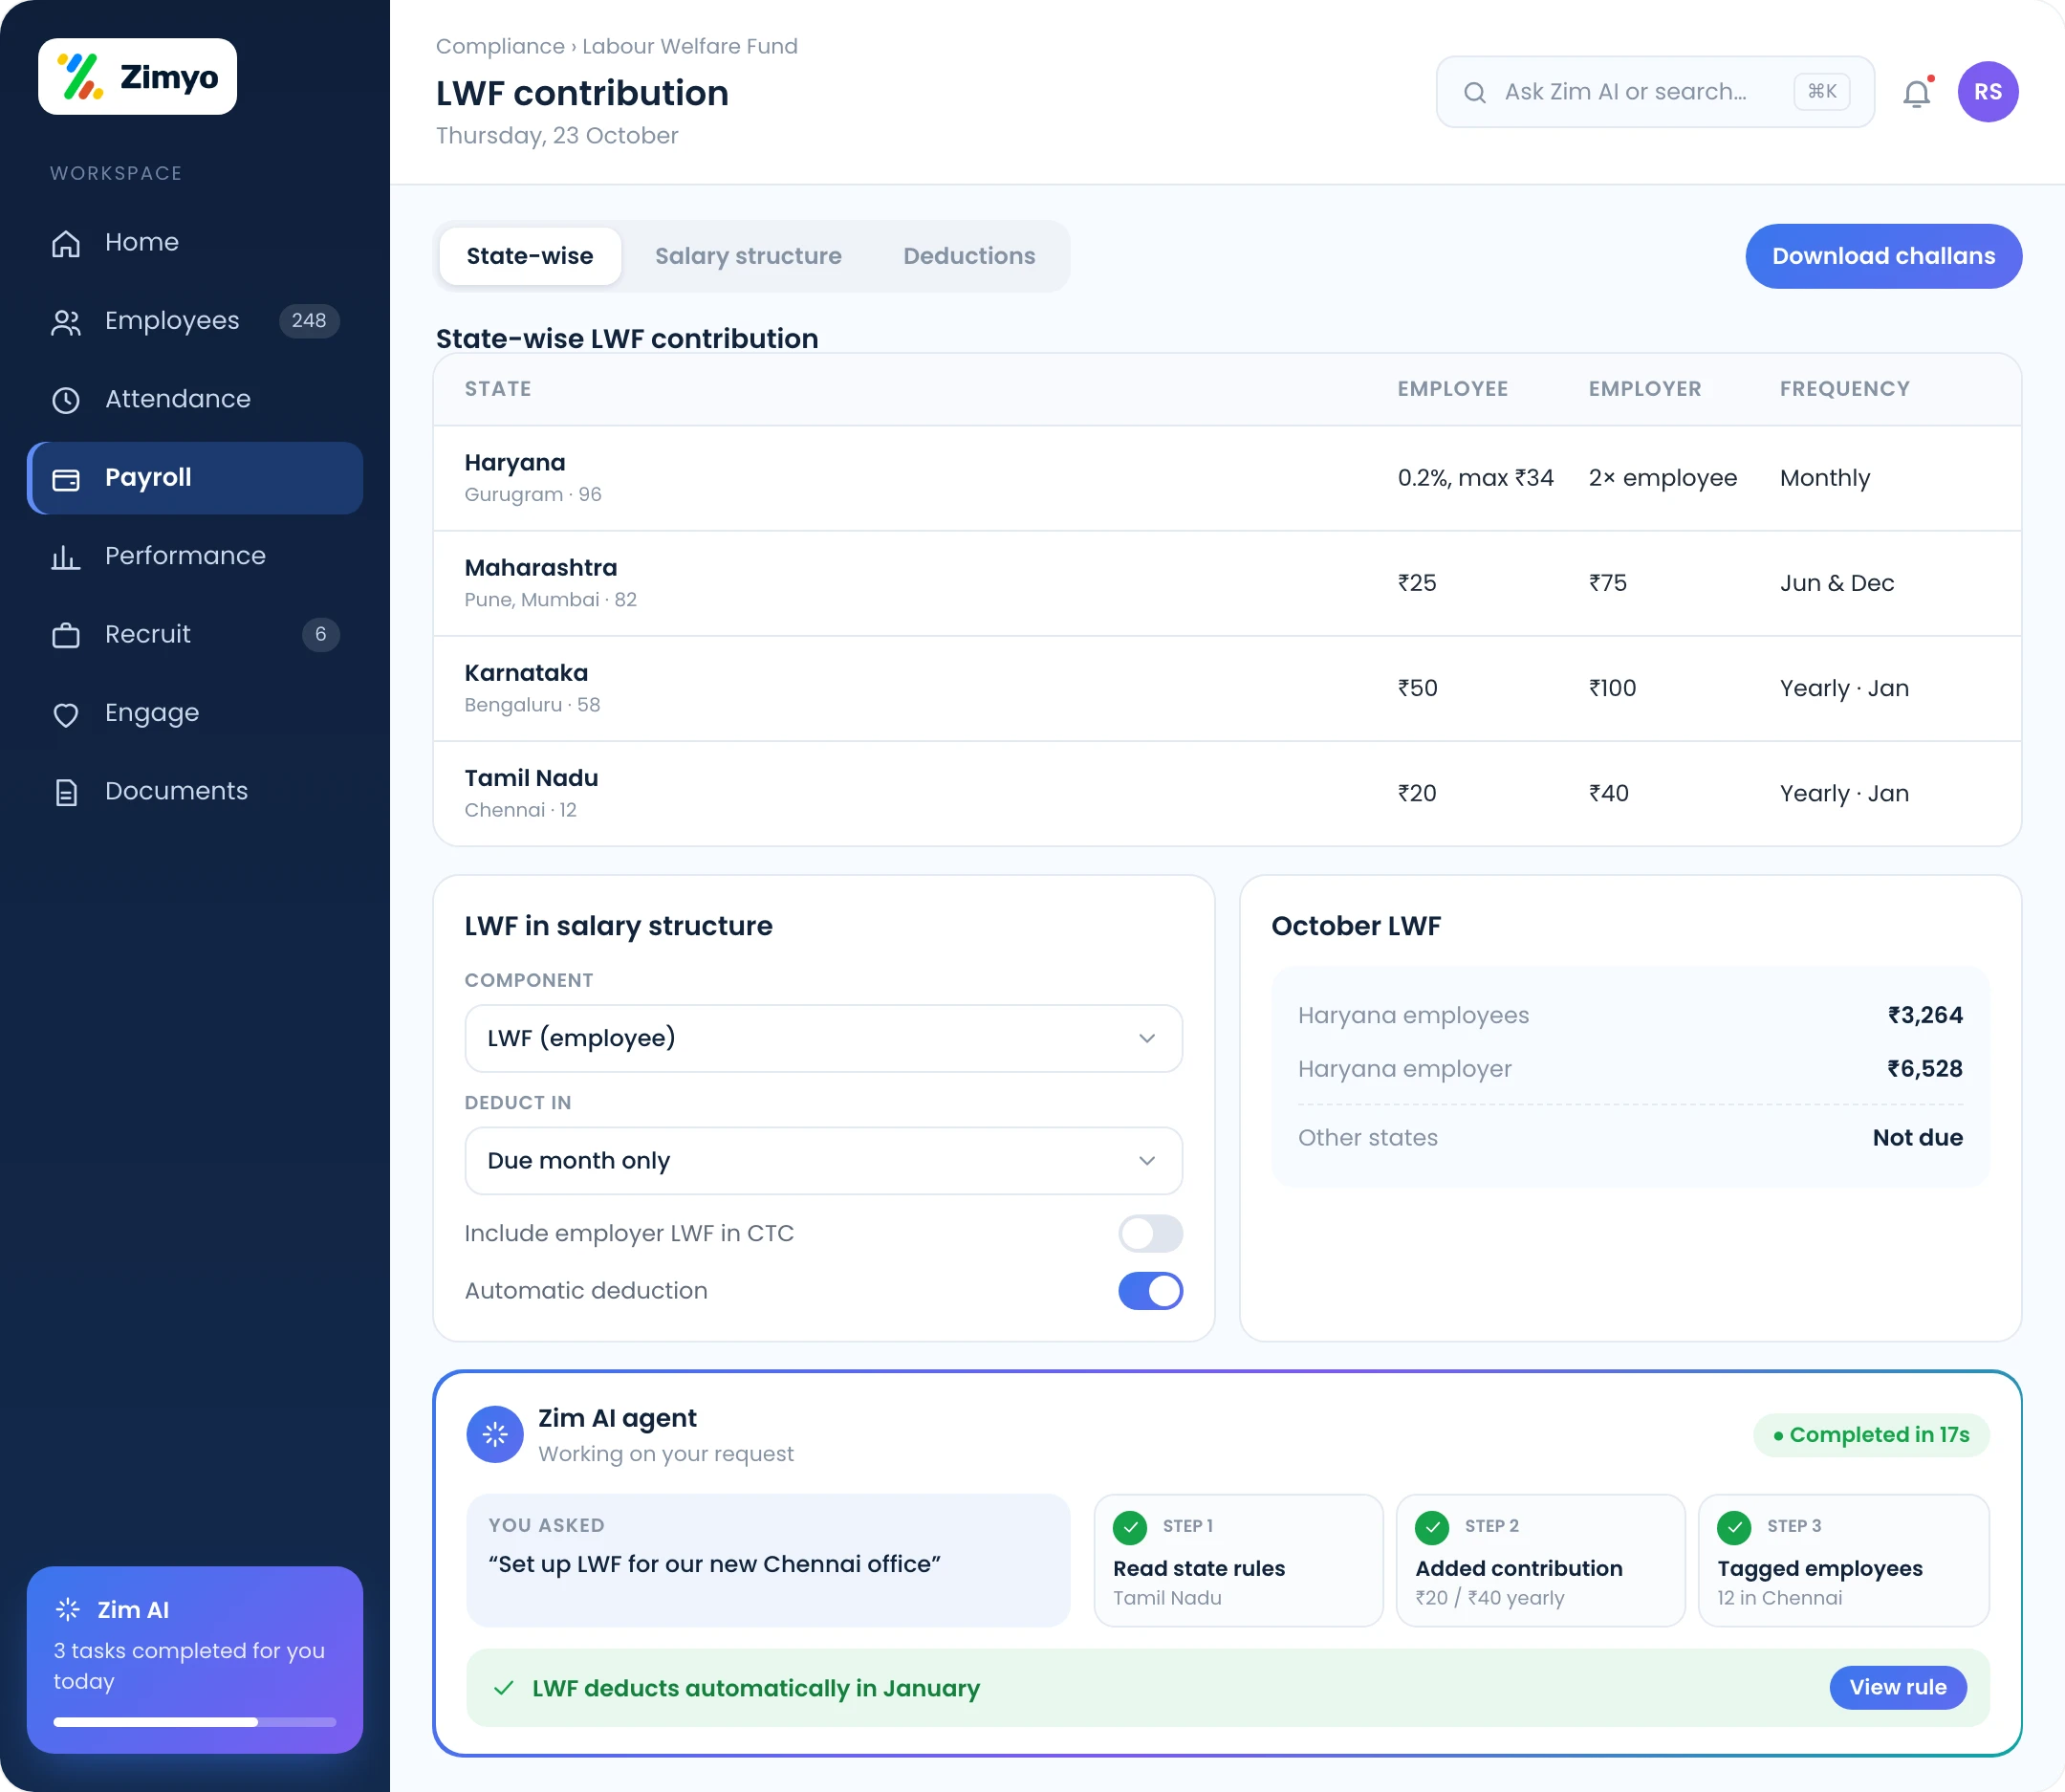Click the View rule button

point(1897,1687)
